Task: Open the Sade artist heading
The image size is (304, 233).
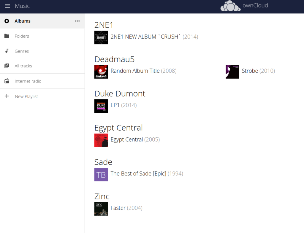Action: coord(103,162)
